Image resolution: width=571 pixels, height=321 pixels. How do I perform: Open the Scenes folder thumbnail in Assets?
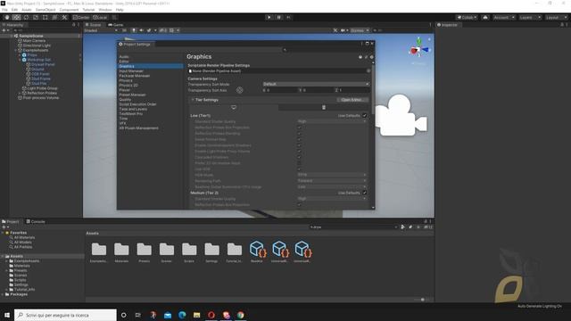click(167, 251)
